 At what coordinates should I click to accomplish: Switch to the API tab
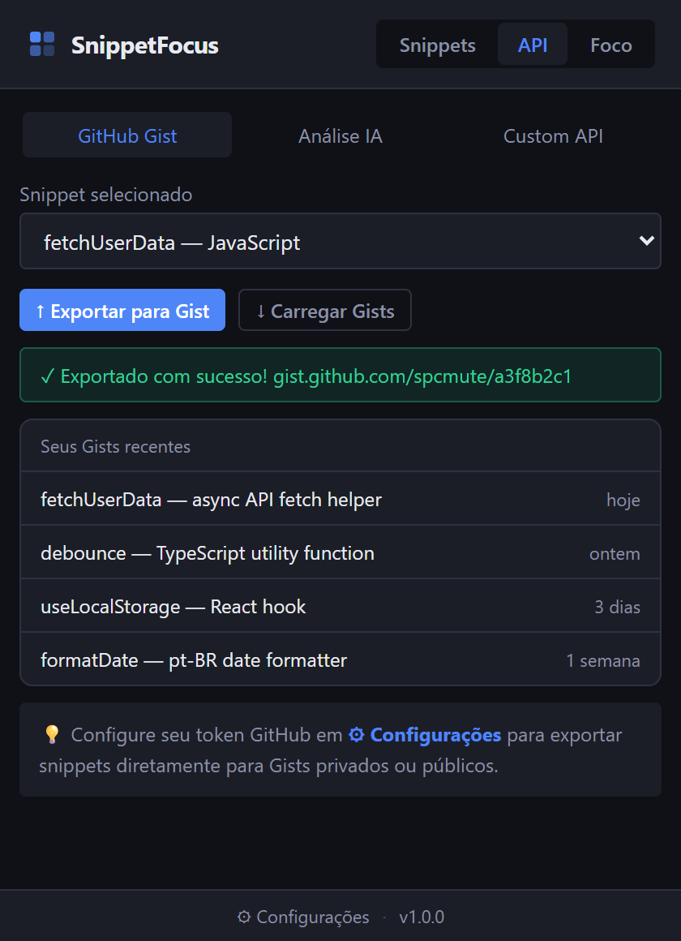532,45
